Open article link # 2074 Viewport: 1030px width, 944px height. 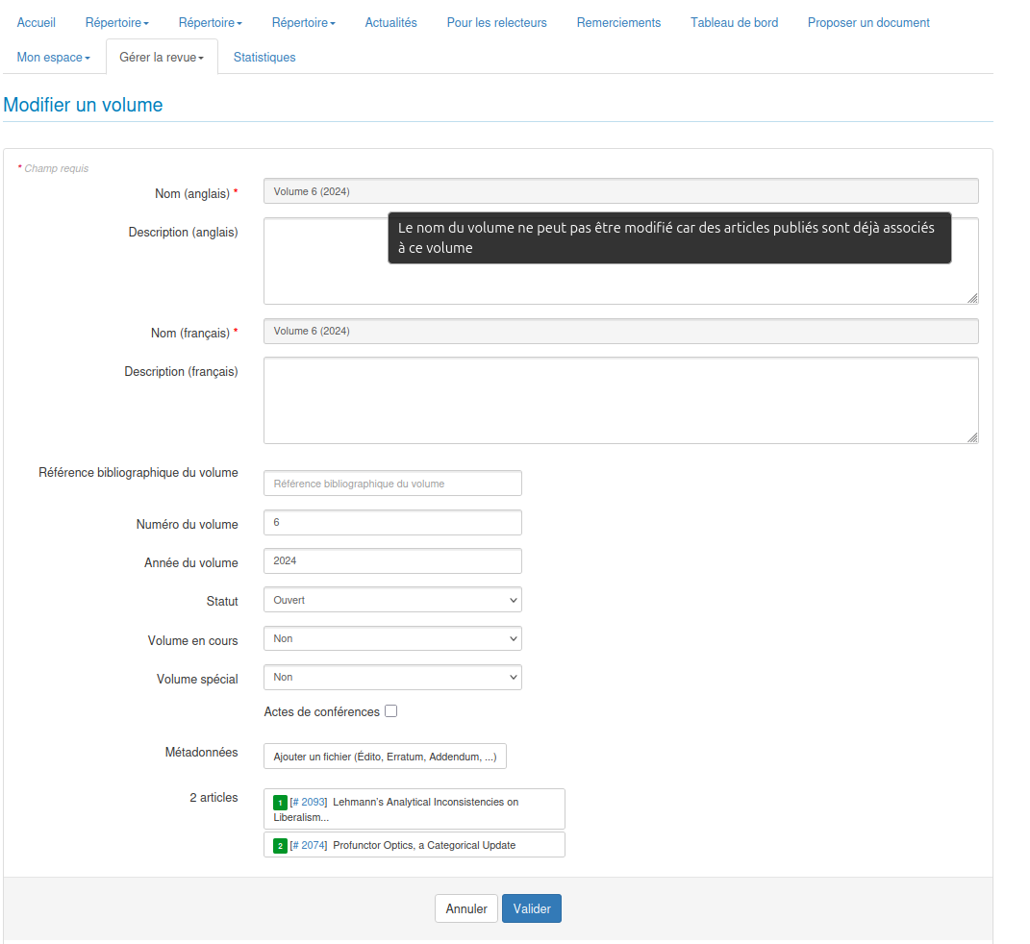point(309,845)
